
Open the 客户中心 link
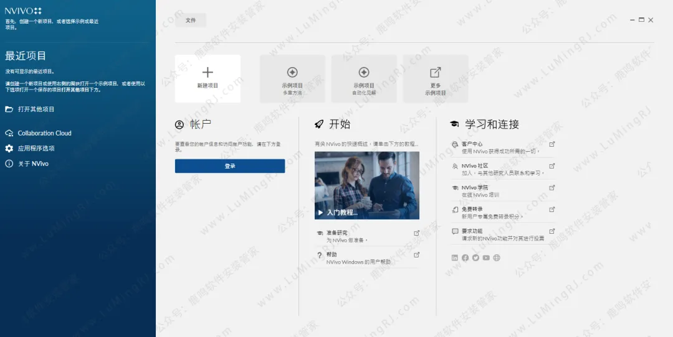pyautogui.click(x=472, y=144)
